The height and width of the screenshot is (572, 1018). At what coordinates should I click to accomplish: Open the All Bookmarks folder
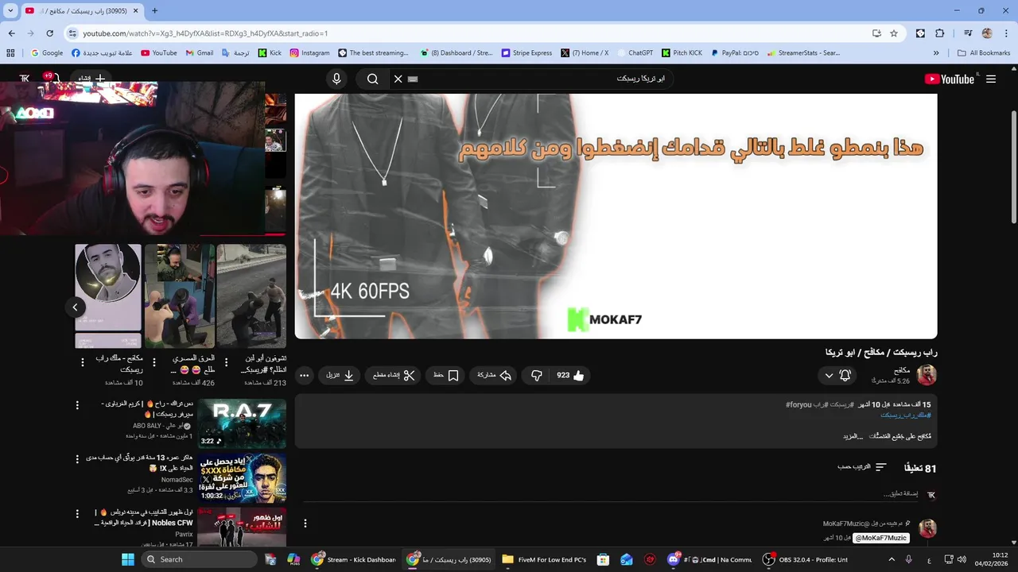pyautogui.click(x=985, y=53)
